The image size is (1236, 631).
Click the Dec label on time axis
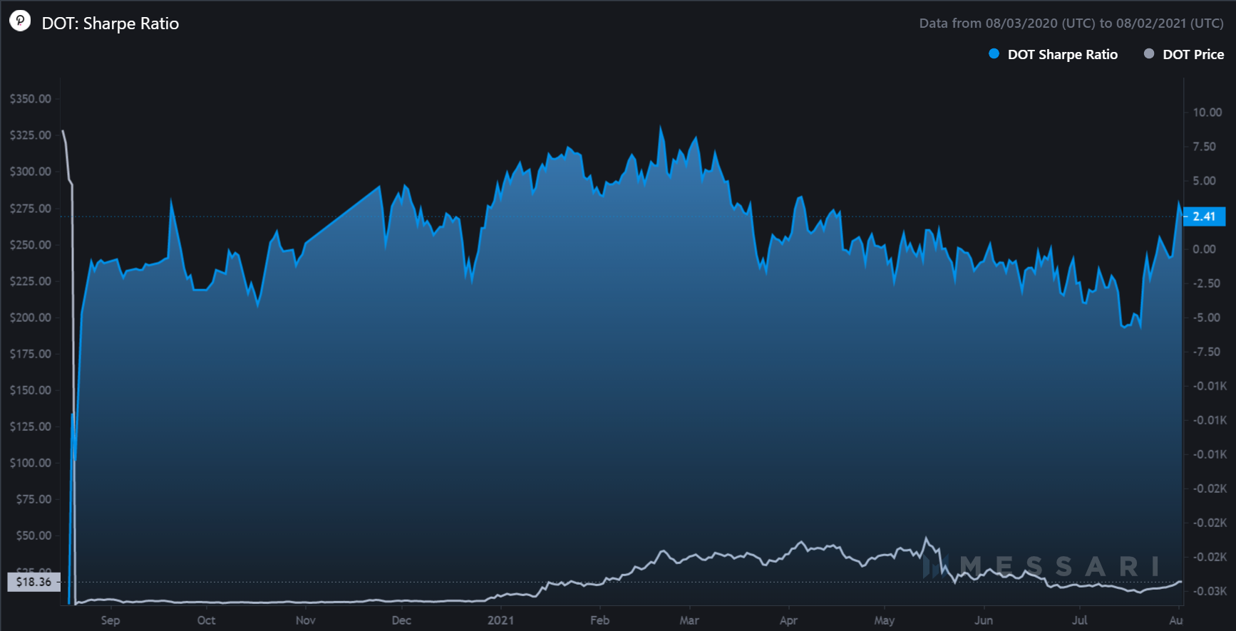coord(401,620)
